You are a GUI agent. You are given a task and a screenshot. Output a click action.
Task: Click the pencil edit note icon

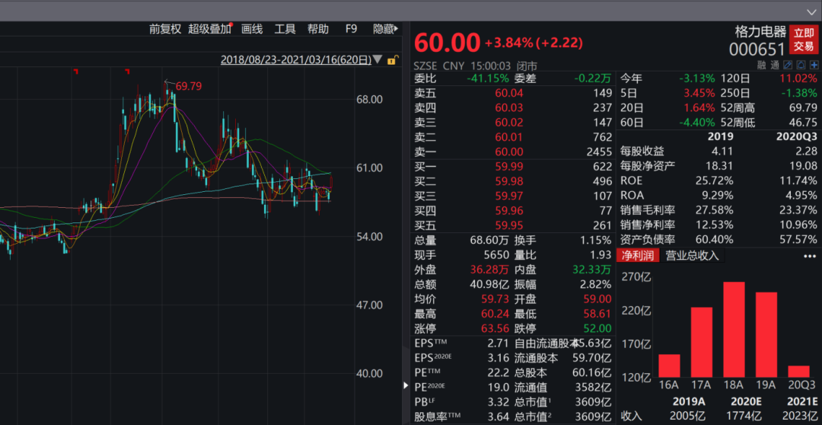789,66
